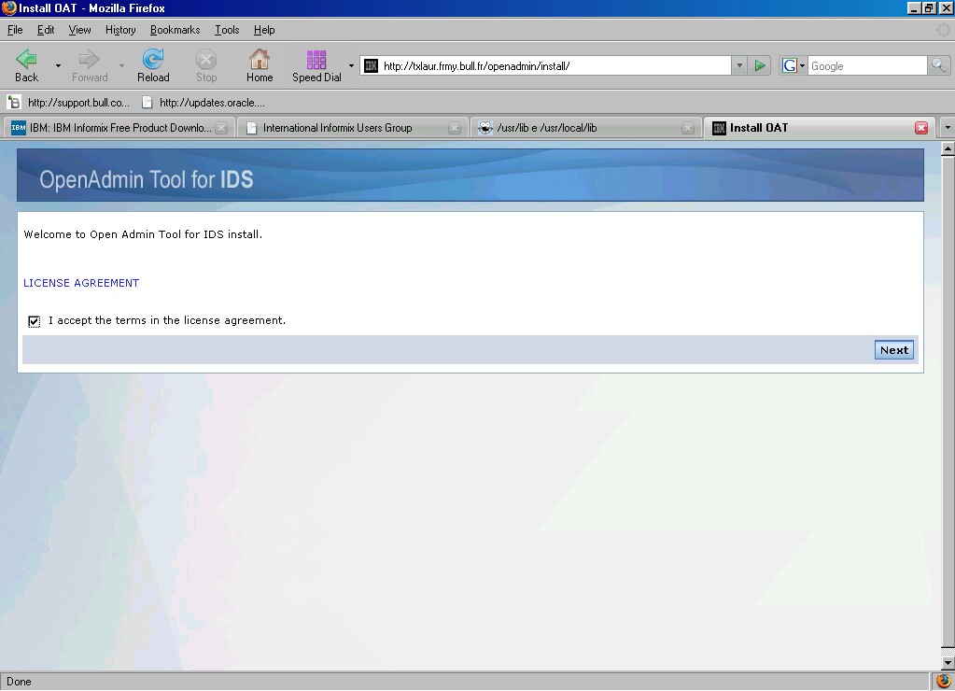The width and height of the screenshot is (955, 691).
Task: Open the URL bar history dropdown
Action: 739,65
